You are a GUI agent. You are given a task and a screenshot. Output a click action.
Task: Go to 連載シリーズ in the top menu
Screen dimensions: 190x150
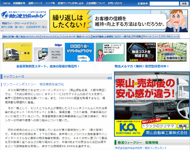tap(35, 3)
